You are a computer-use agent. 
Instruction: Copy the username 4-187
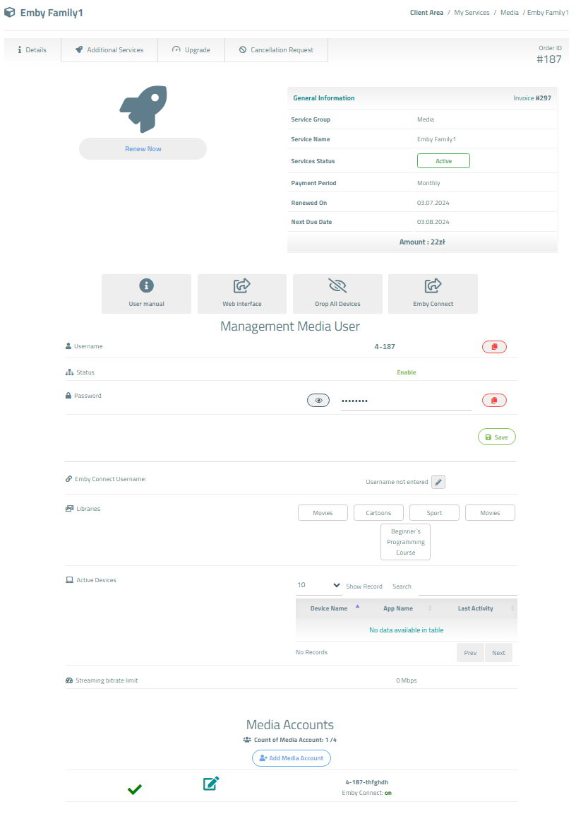point(494,347)
